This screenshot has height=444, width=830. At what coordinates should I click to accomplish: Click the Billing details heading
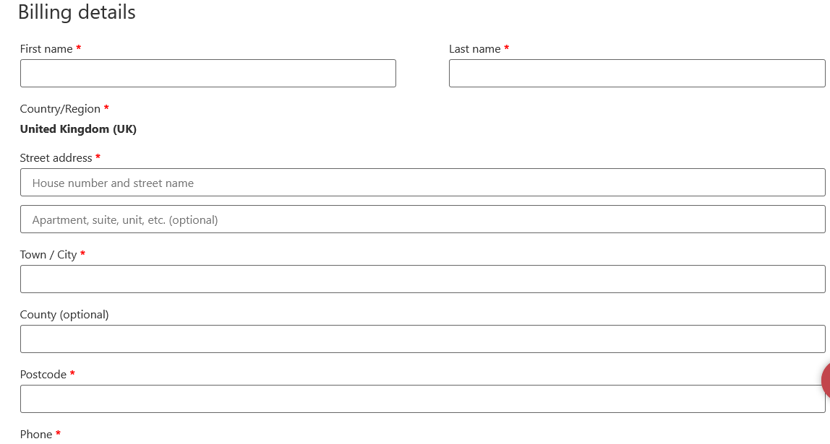[77, 12]
